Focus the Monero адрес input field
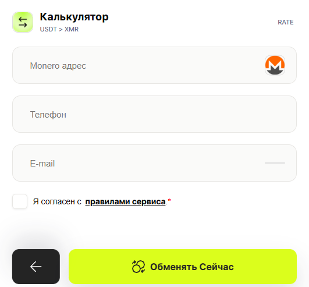Screen dimensions: 309x287 pos(155,65)
